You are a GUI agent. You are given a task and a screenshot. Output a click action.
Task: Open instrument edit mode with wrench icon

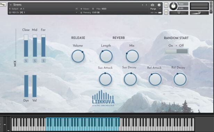pos(3,5)
